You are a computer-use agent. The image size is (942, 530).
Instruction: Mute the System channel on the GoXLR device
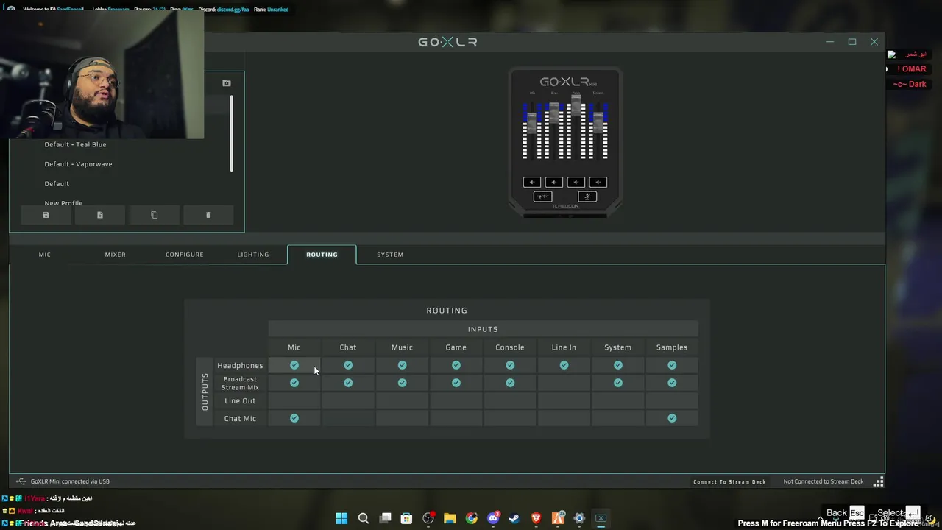pos(598,182)
